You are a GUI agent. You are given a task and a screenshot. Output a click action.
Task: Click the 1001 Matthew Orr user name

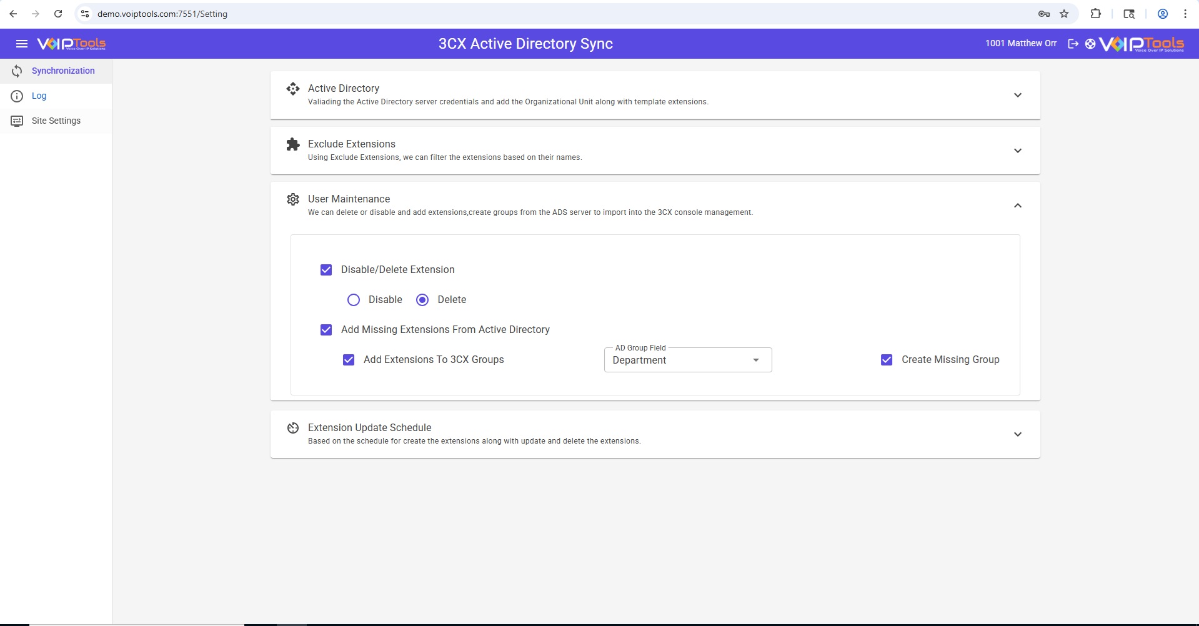pyautogui.click(x=1020, y=44)
